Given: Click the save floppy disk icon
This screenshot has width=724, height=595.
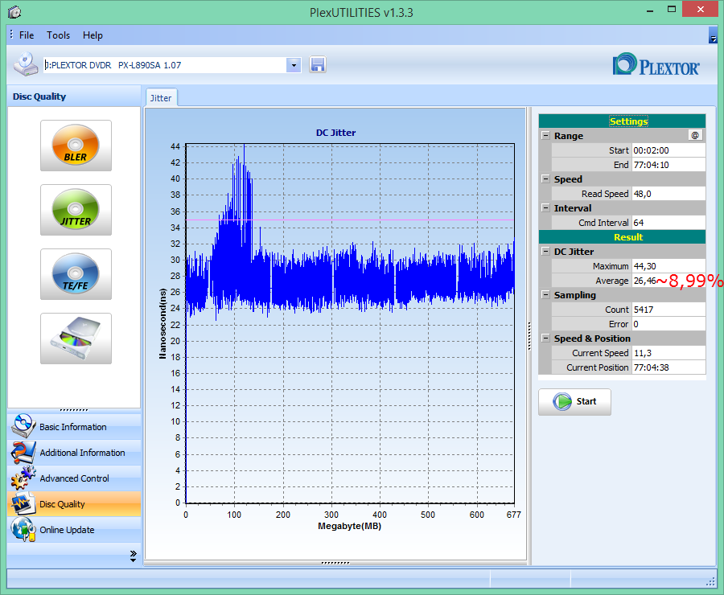Looking at the screenshot, I should 318,64.
